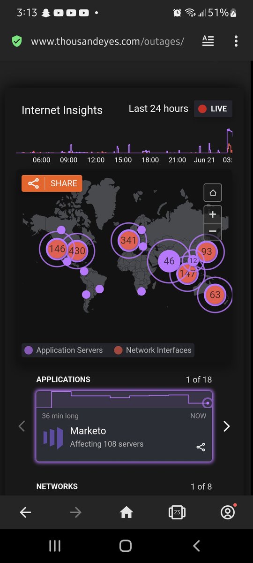This screenshot has width=253, height=563.
Task: Share the Marketo outage
Action: 201,447
